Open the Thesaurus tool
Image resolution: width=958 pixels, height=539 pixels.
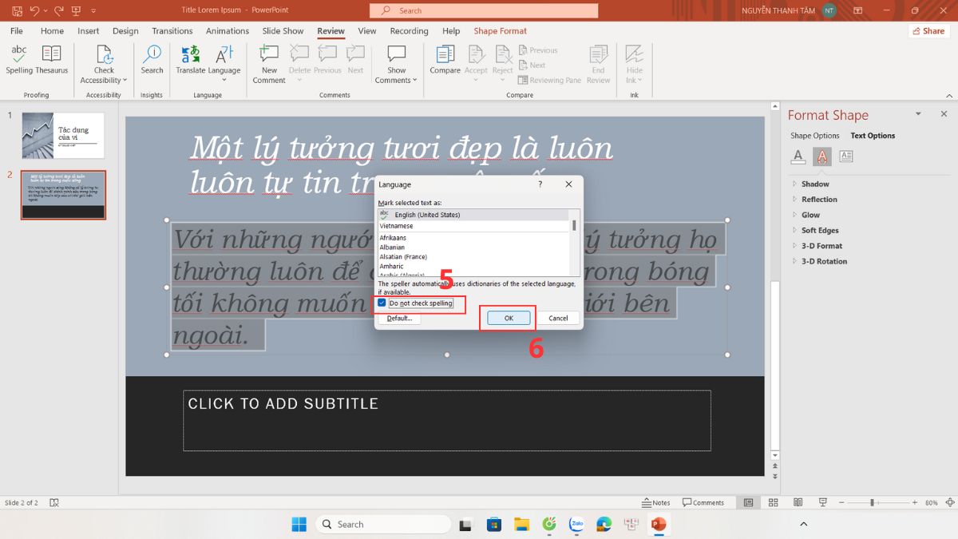pyautogui.click(x=52, y=60)
